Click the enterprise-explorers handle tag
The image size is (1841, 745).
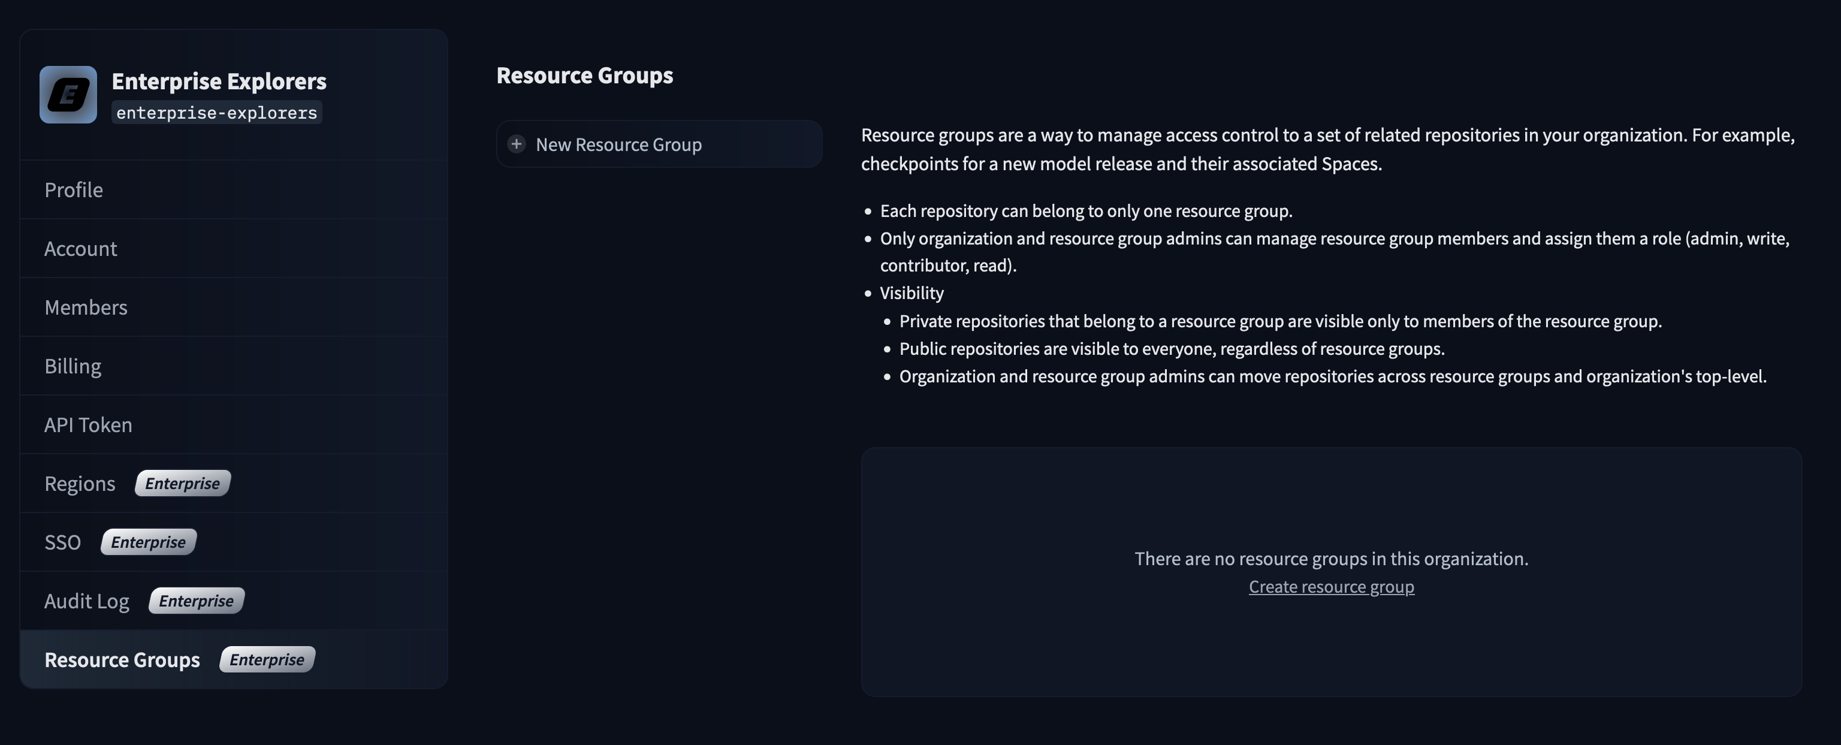pos(216,112)
